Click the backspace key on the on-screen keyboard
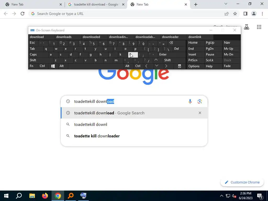The image size is (268, 201). [171, 43]
